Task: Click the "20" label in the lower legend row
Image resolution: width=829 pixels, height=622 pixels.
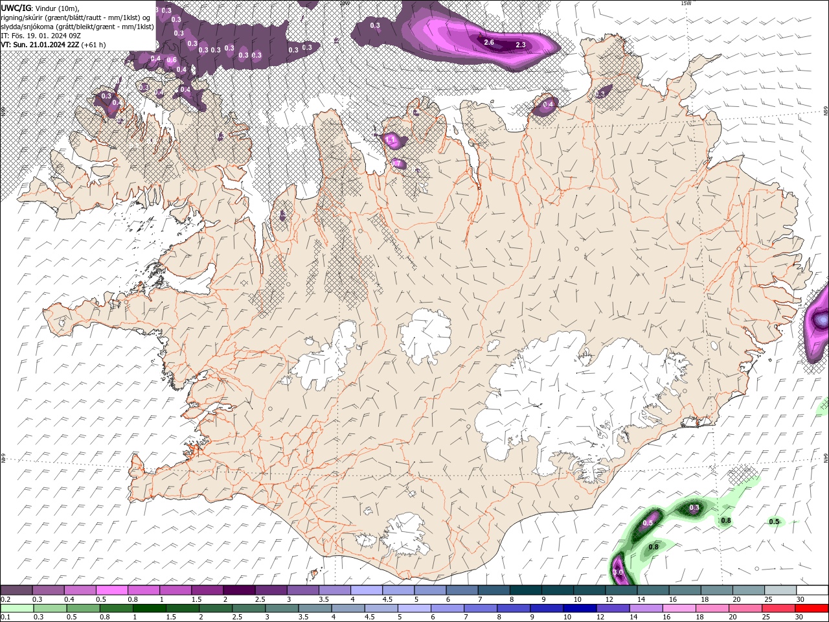Action: point(733,617)
